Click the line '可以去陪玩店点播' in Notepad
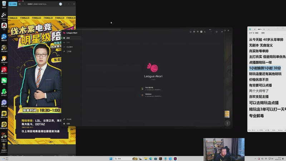Screen dimensions: 286x161 (264, 103)
